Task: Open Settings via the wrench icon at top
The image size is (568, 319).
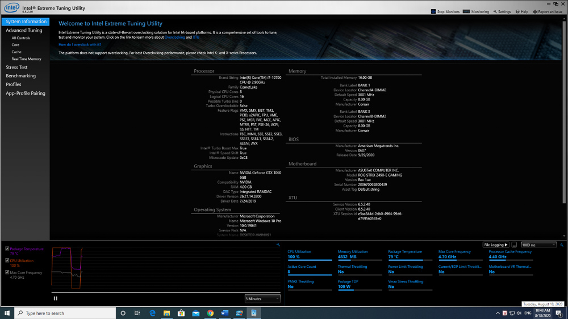Action: [495, 11]
